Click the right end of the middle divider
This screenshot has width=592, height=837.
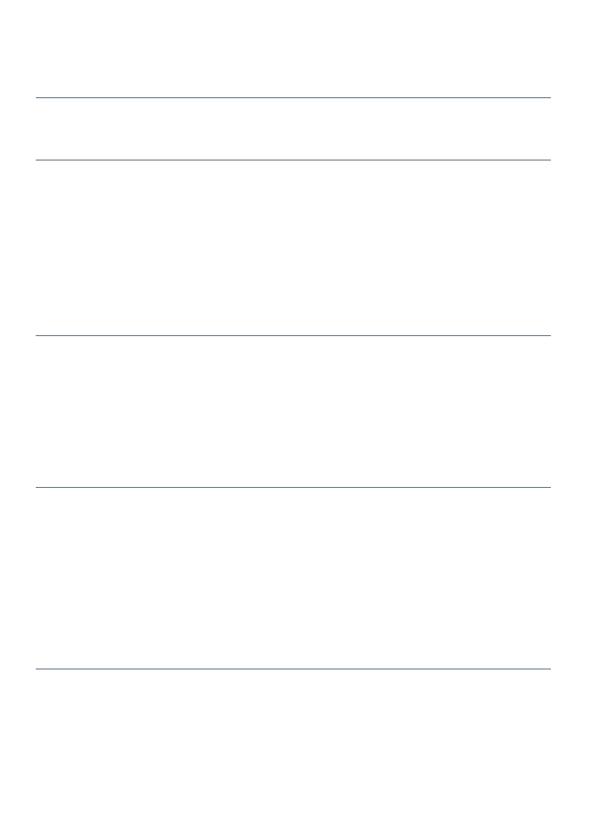(x=550, y=335)
